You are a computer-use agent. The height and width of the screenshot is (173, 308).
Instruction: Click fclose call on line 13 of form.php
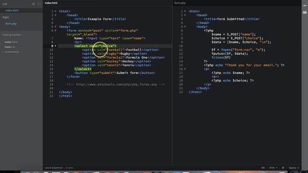pos(221,58)
